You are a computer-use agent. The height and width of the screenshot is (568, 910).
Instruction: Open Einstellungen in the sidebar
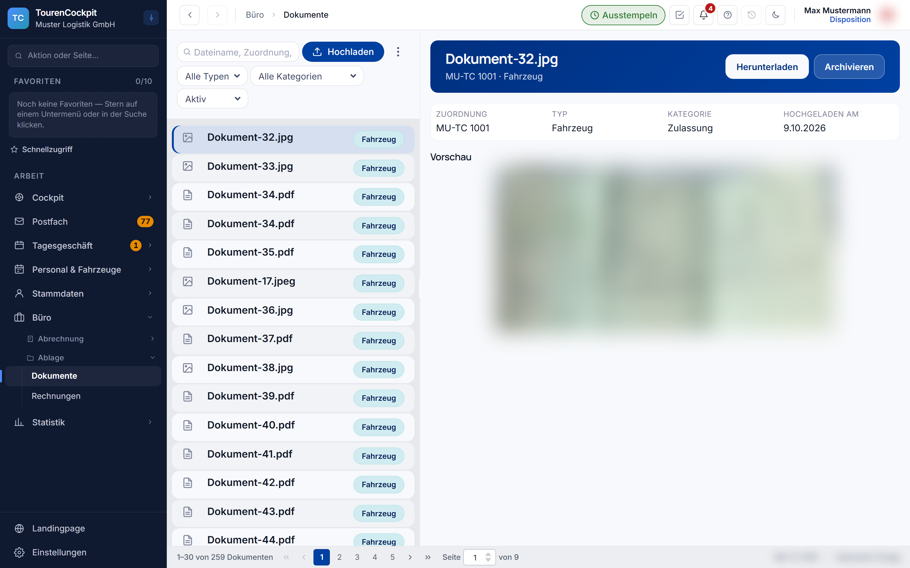pyautogui.click(x=83, y=552)
